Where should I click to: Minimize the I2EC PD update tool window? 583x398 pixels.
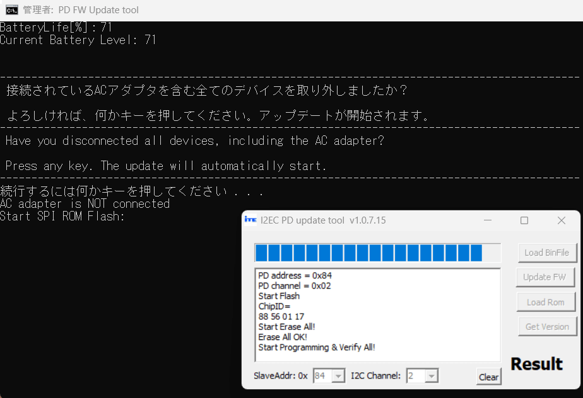tap(487, 220)
